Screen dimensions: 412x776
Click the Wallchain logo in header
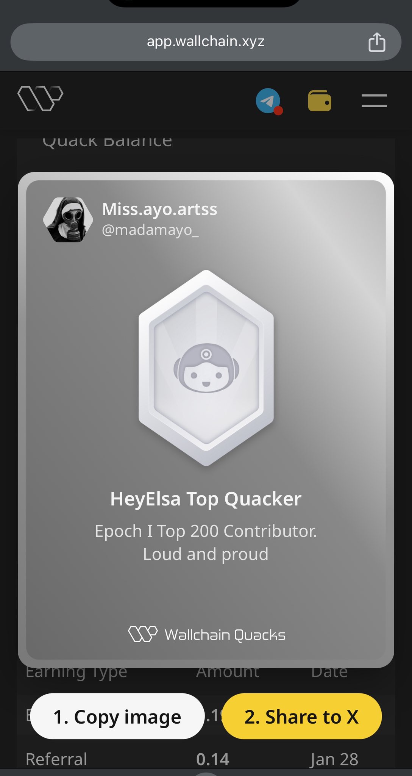pyautogui.click(x=40, y=99)
